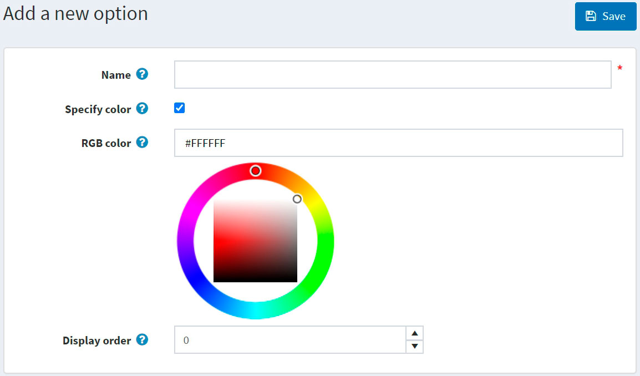Click the hue marker circle on the wheel
The image size is (640, 376).
(x=255, y=171)
